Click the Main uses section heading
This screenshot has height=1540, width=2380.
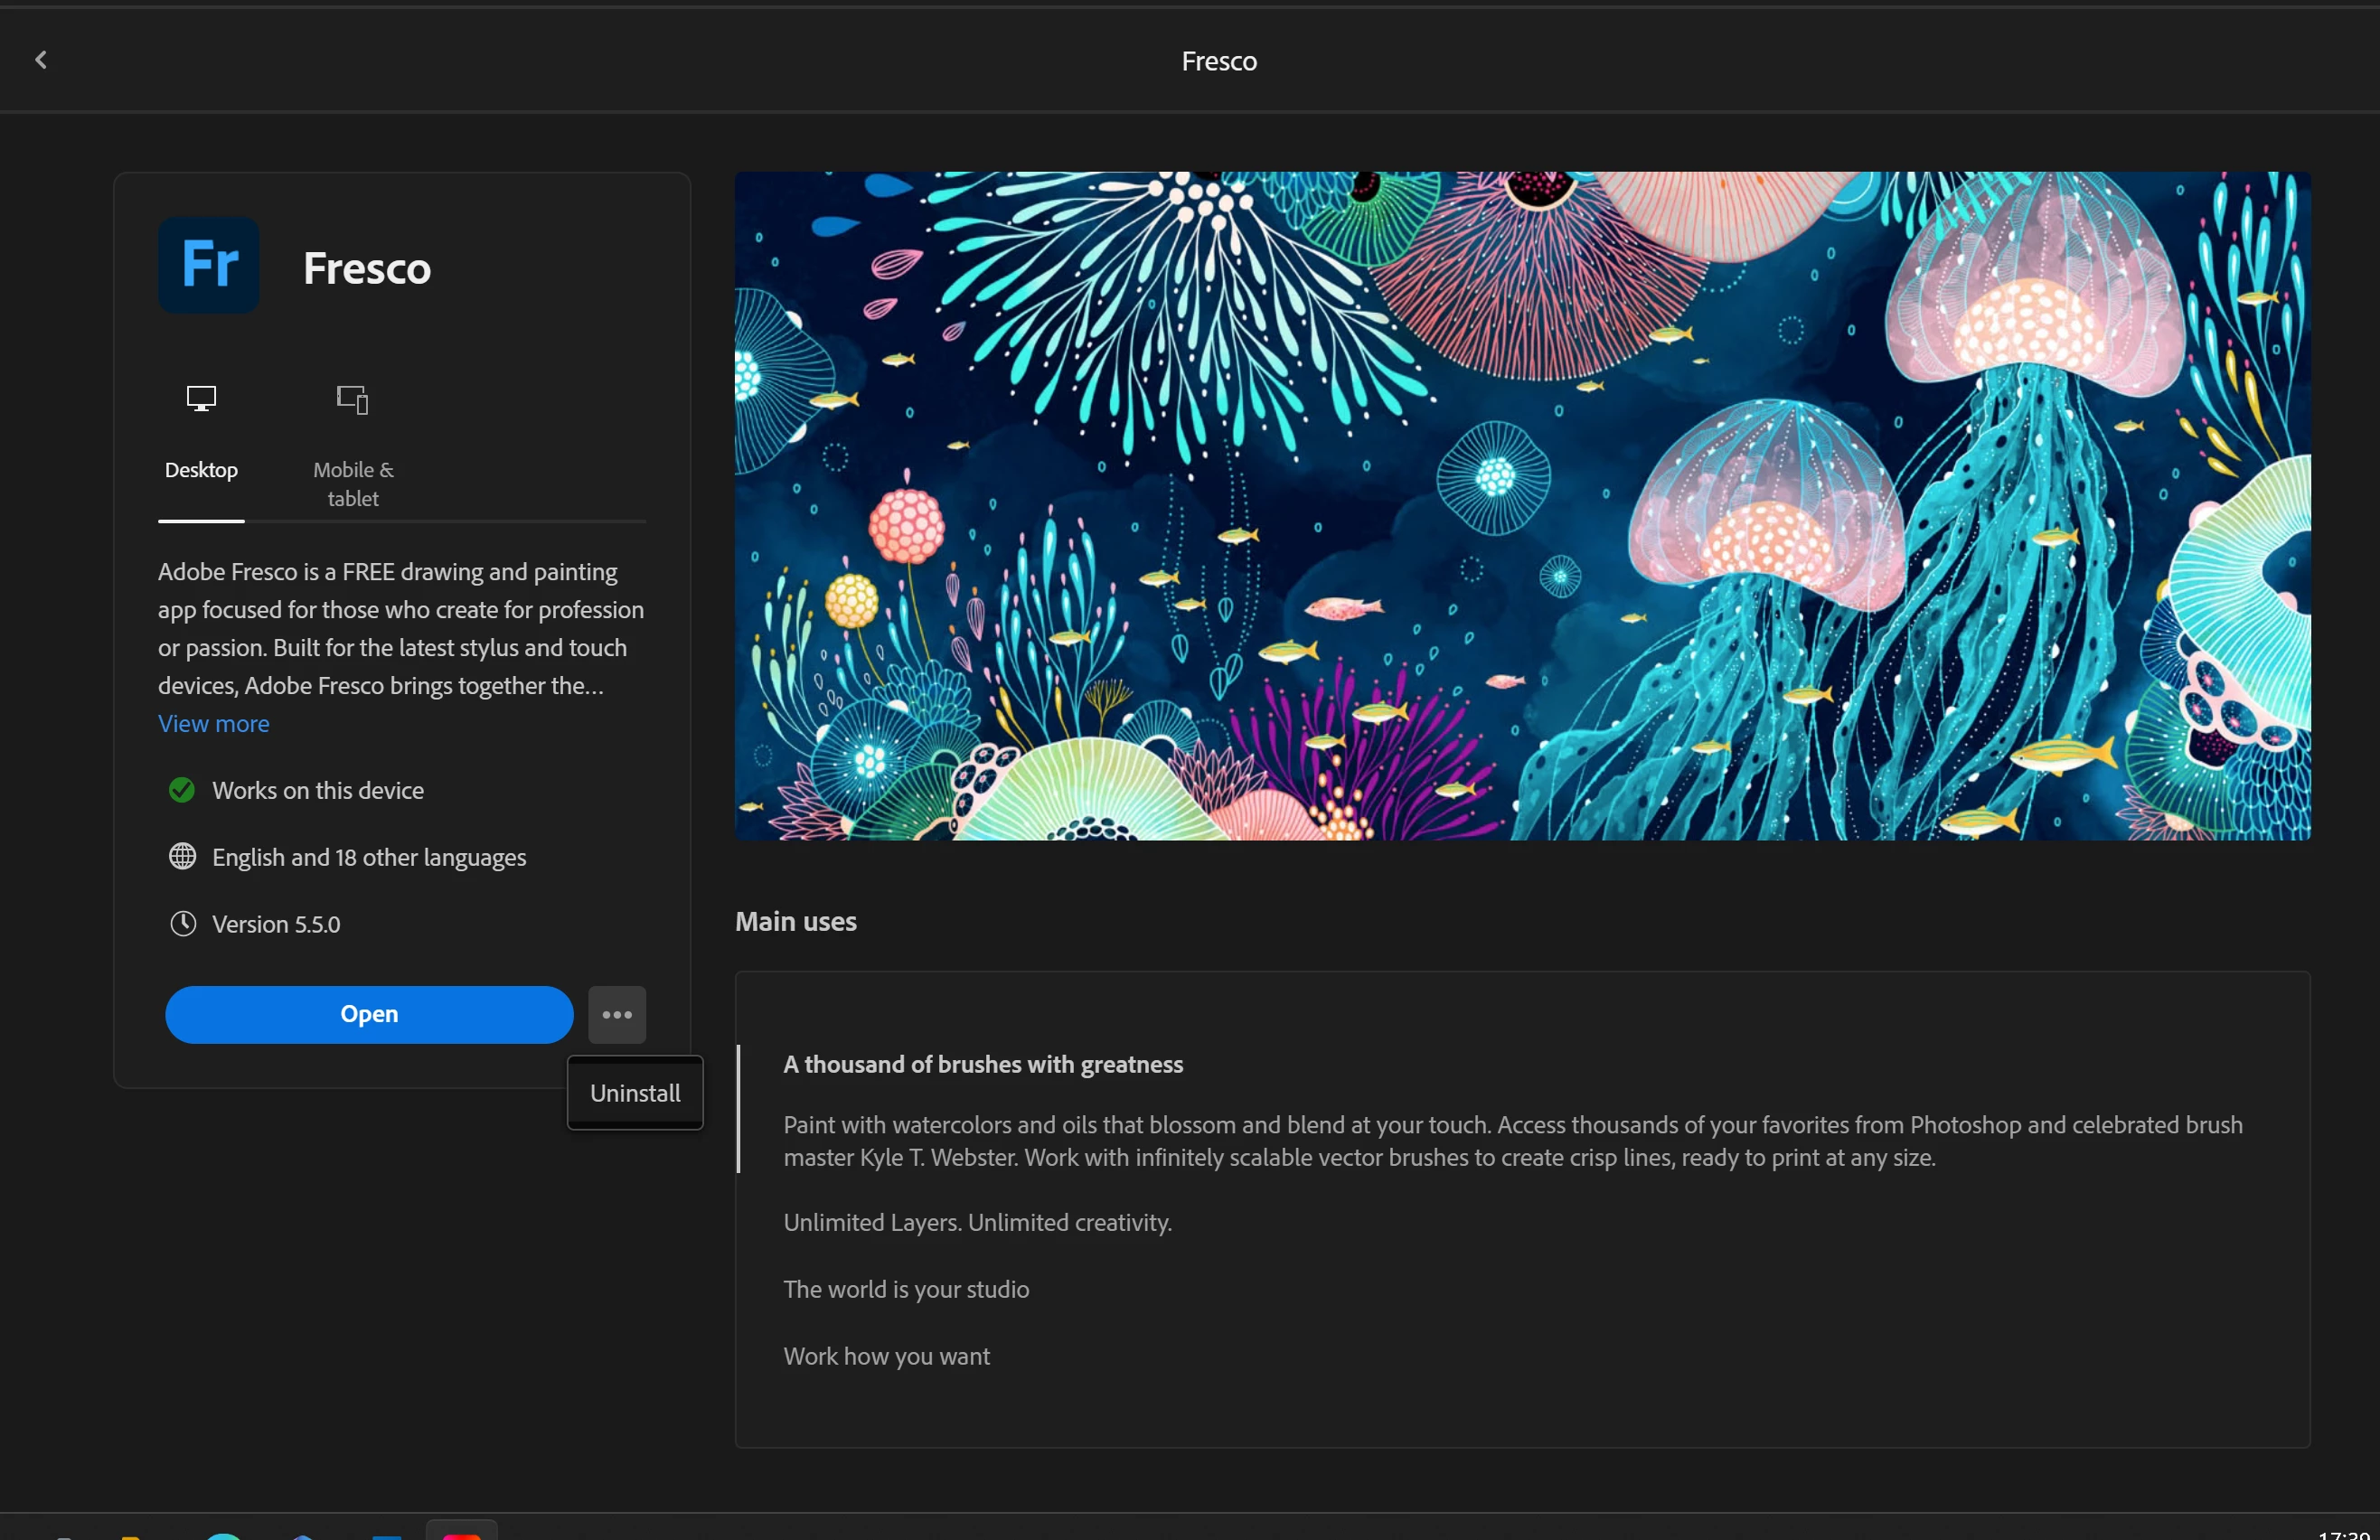795,921
